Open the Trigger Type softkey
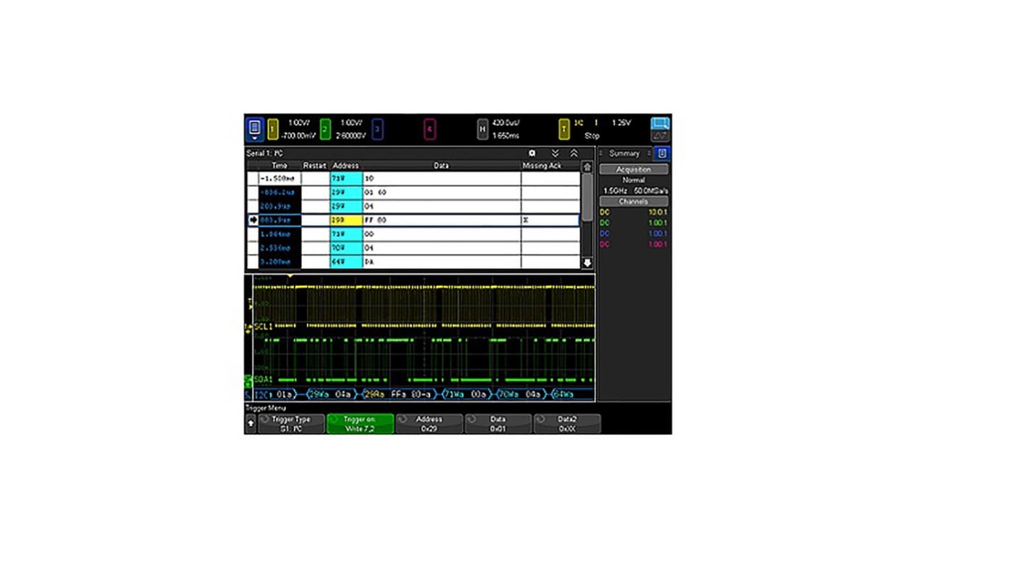 tap(291, 424)
